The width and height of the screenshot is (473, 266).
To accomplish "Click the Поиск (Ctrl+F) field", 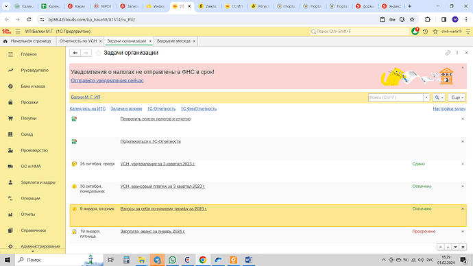I will coord(396,97).
